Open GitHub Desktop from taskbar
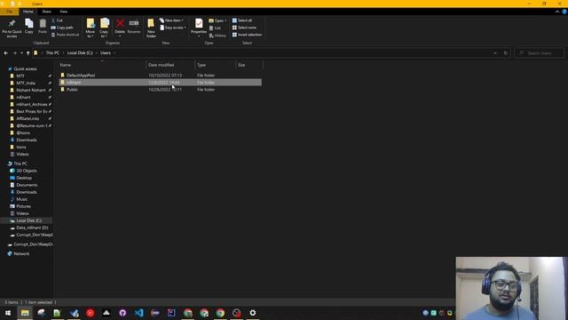This screenshot has height=320, width=568. [x=122, y=313]
